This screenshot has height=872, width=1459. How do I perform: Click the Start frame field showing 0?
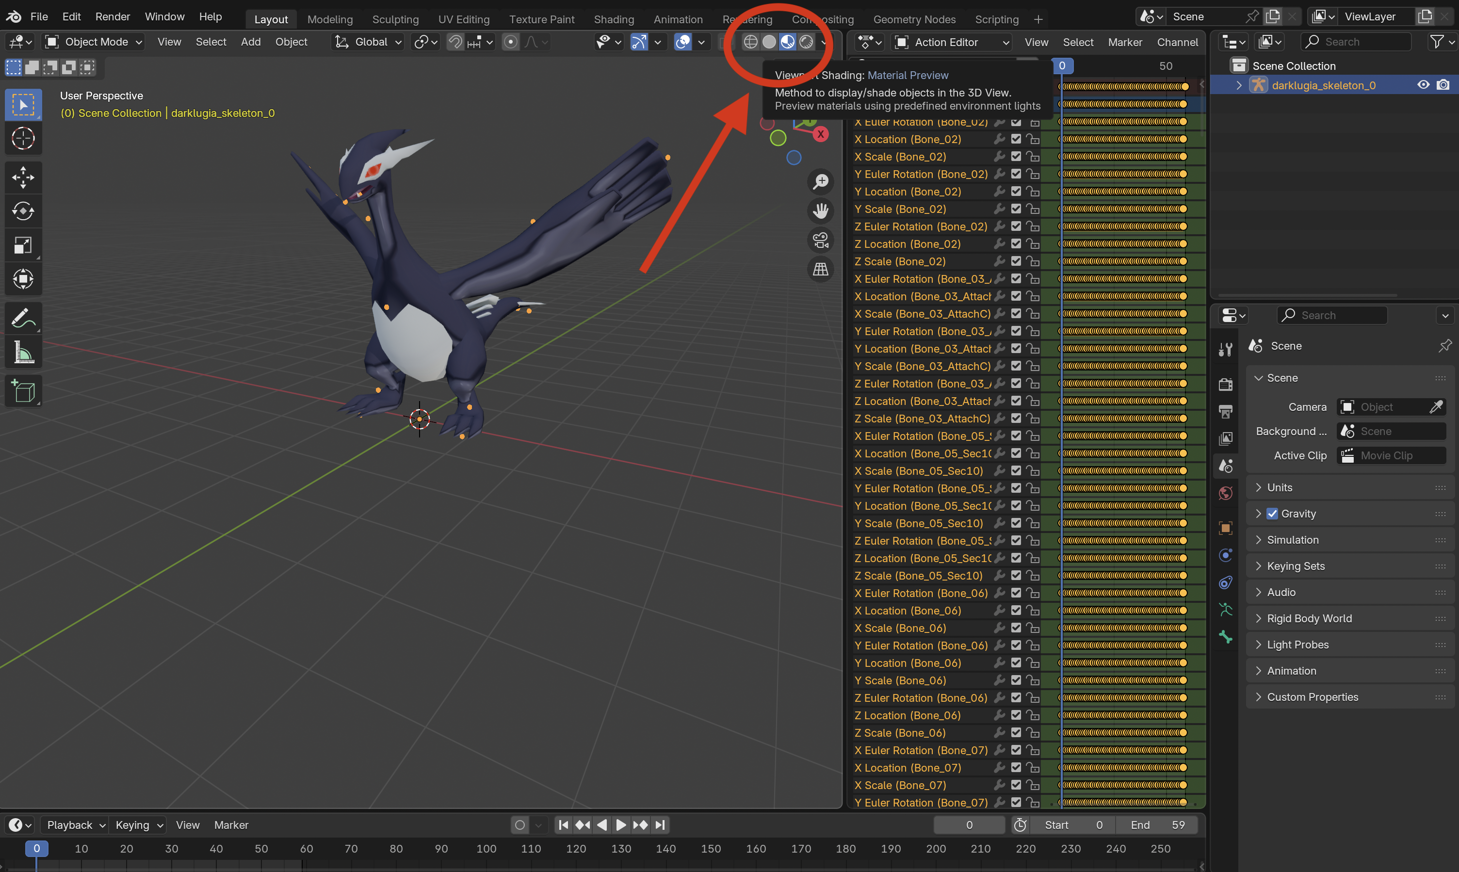point(1073,825)
